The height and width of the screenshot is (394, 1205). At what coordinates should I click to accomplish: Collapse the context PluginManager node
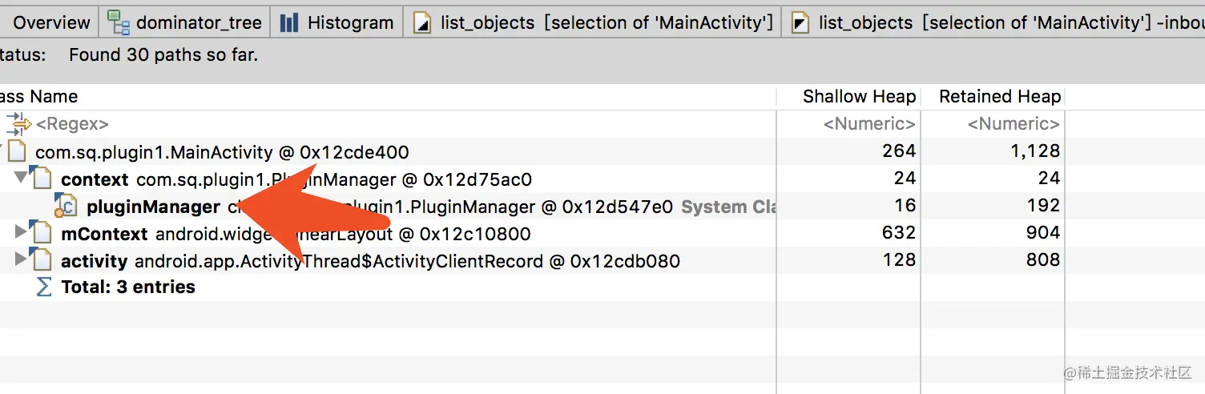point(22,176)
